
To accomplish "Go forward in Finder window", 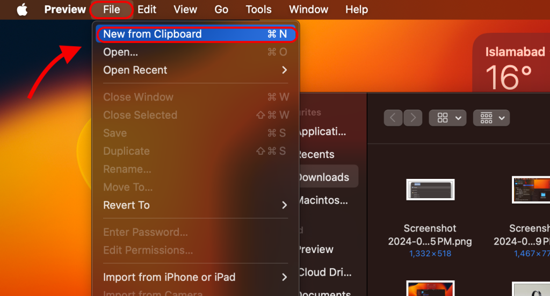I will click(413, 118).
